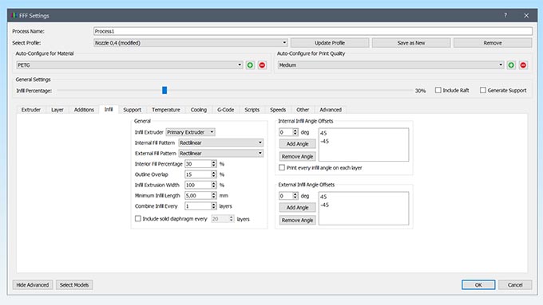Click the Minimum Infill Length value field
This screenshot has height=305, width=543.
pos(198,196)
